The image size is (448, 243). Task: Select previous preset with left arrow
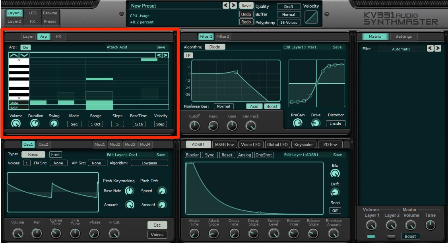226,6
